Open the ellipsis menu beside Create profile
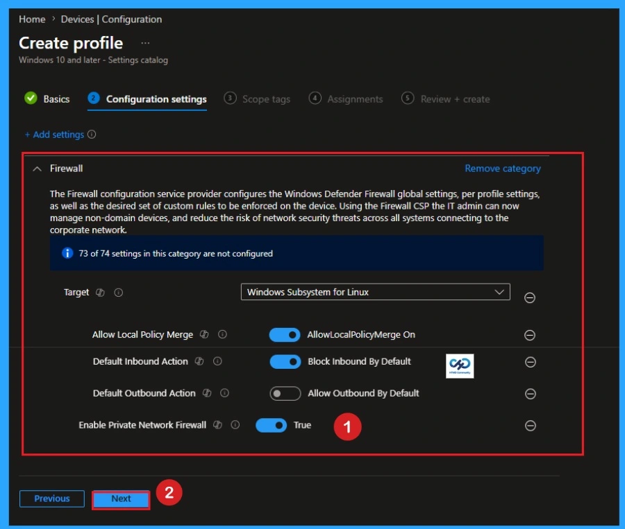 [x=145, y=43]
